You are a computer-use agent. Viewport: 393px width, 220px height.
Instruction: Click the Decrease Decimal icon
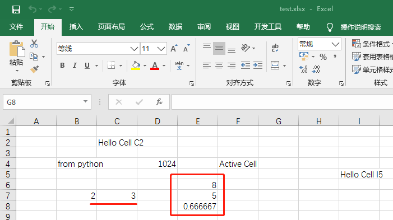point(316,69)
